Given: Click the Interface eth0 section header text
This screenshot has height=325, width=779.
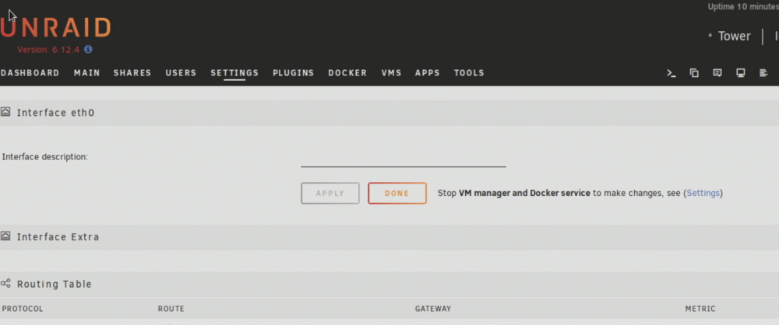Looking at the screenshot, I should point(55,113).
